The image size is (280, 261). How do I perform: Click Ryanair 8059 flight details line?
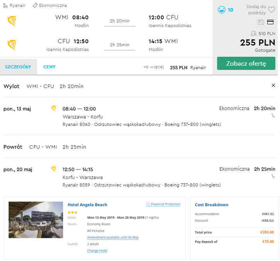click(x=142, y=185)
